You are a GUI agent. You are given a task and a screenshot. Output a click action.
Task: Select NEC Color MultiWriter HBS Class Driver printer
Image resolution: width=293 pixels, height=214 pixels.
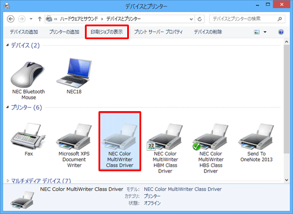(211, 137)
